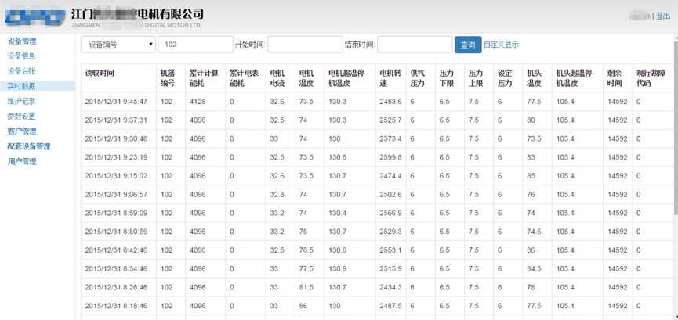Go to 维护记录 in the sidebar
The height and width of the screenshot is (320, 678).
pos(21,101)
